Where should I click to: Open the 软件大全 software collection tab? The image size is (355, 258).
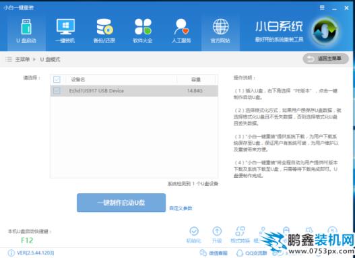click(x=143, y=32)
